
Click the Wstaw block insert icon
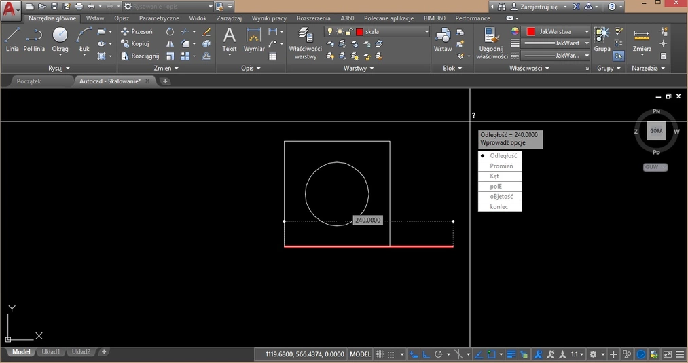pos(443,39)
